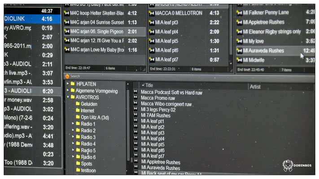Click audio icon of M4C koop Helter Skelter
319x179 pixels.
(x=67, y=13)
